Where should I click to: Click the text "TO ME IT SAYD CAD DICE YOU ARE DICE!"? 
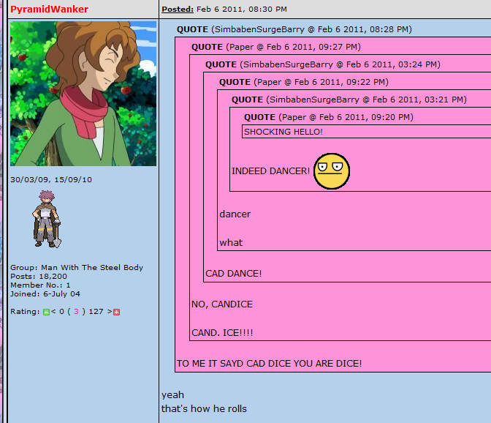click(269, 364)
